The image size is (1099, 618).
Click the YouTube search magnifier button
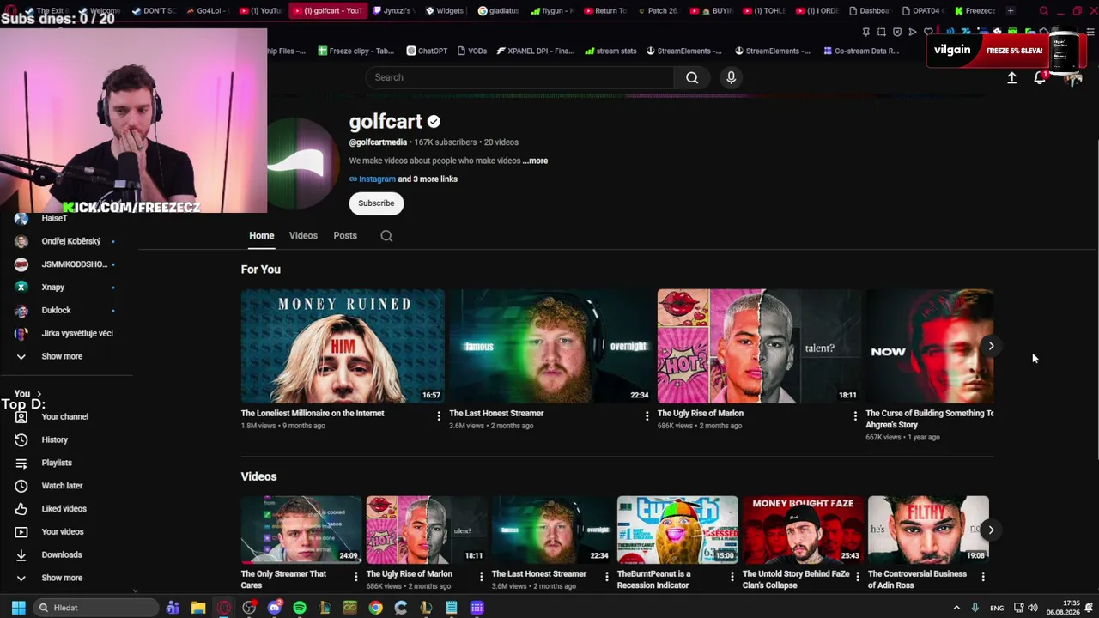click(x=692, y=77)
